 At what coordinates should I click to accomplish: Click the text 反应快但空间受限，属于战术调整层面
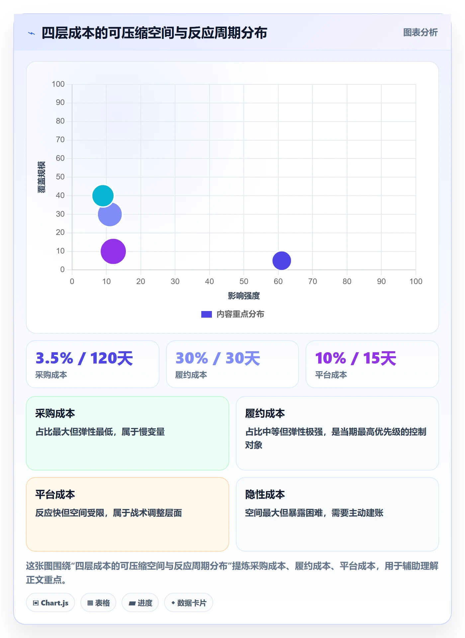pos(109,513)
